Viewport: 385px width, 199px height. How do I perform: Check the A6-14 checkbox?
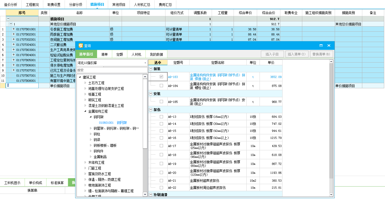click(x=161, y=124)
